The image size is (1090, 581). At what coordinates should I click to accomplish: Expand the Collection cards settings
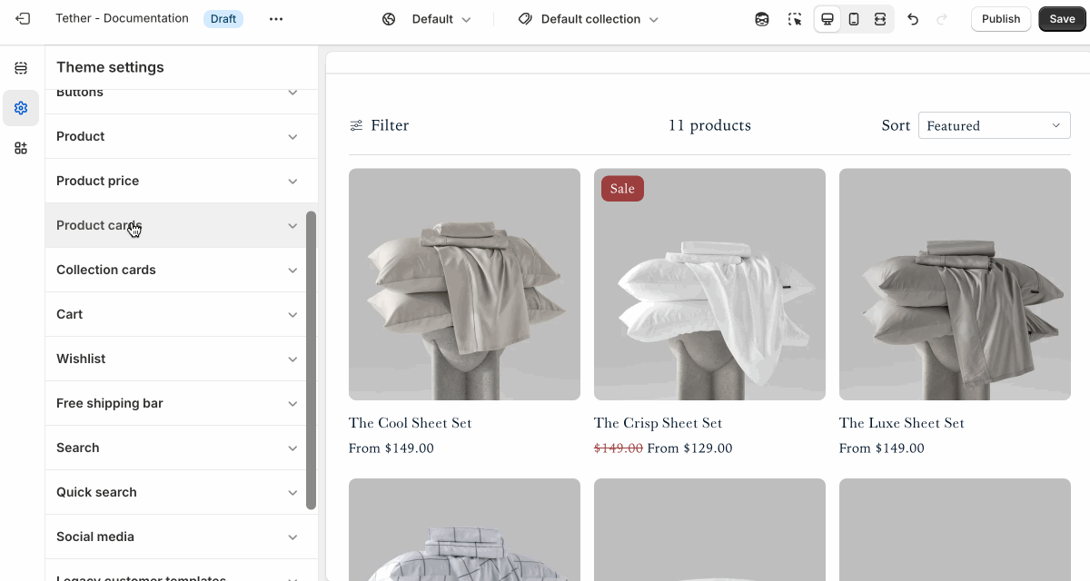click(182, 270)
